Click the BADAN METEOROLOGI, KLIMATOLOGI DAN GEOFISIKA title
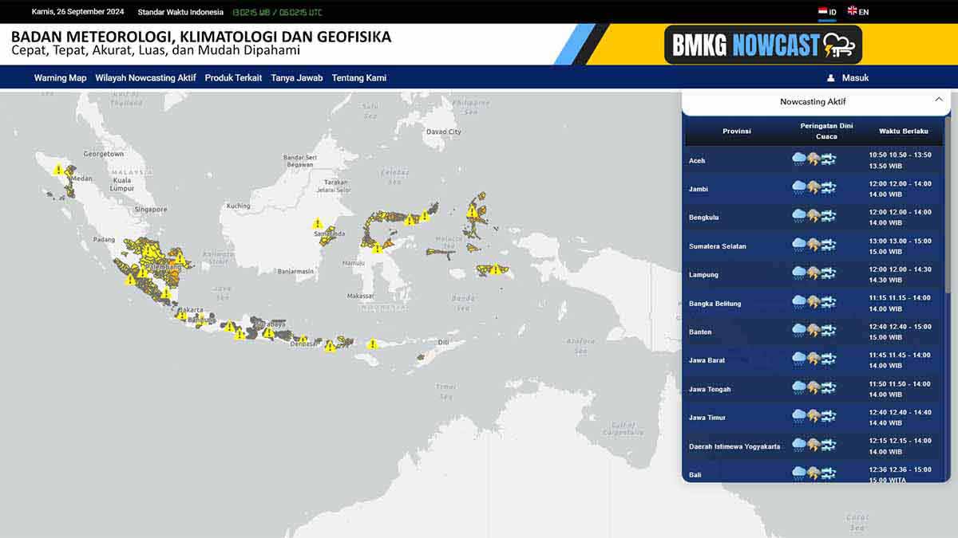This screenshot has width=958, height=538. pos(201,37)
